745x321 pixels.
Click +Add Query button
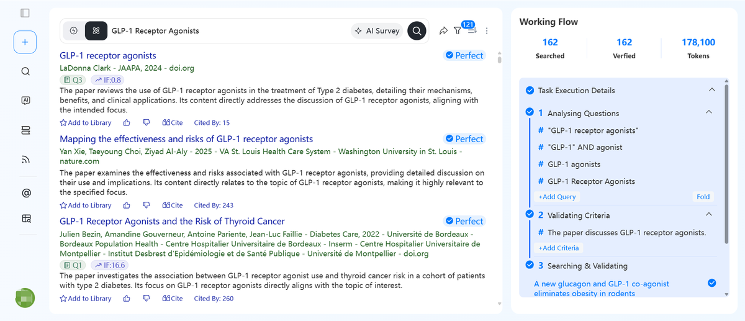coord(558,197)
